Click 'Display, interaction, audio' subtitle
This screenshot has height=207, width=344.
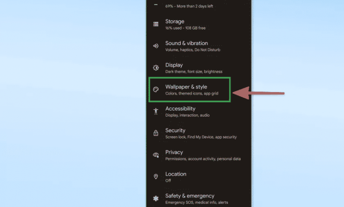coord(187,115)
